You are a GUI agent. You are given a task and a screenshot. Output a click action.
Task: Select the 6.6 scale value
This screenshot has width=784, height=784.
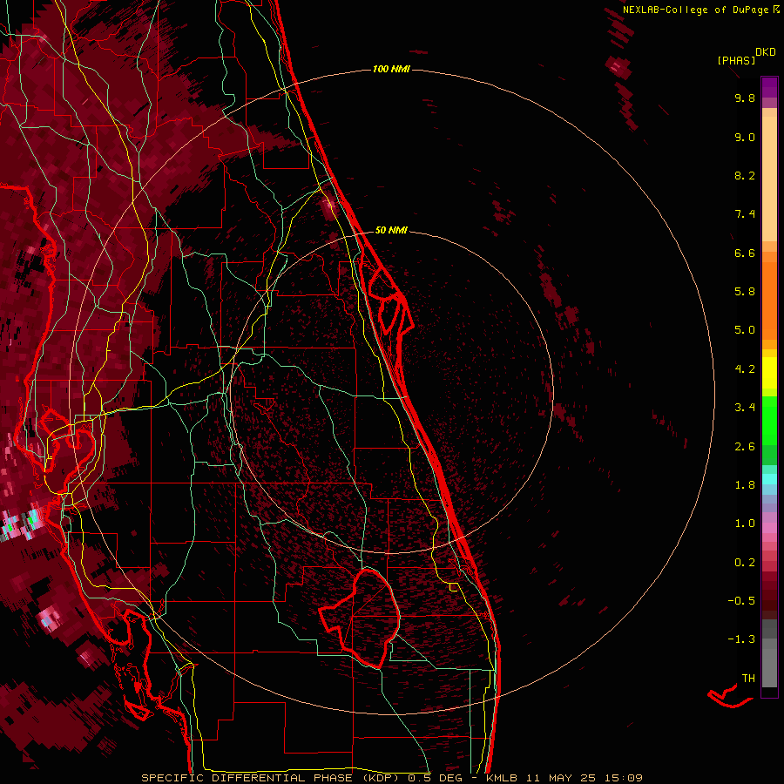(x=745, y=253)
